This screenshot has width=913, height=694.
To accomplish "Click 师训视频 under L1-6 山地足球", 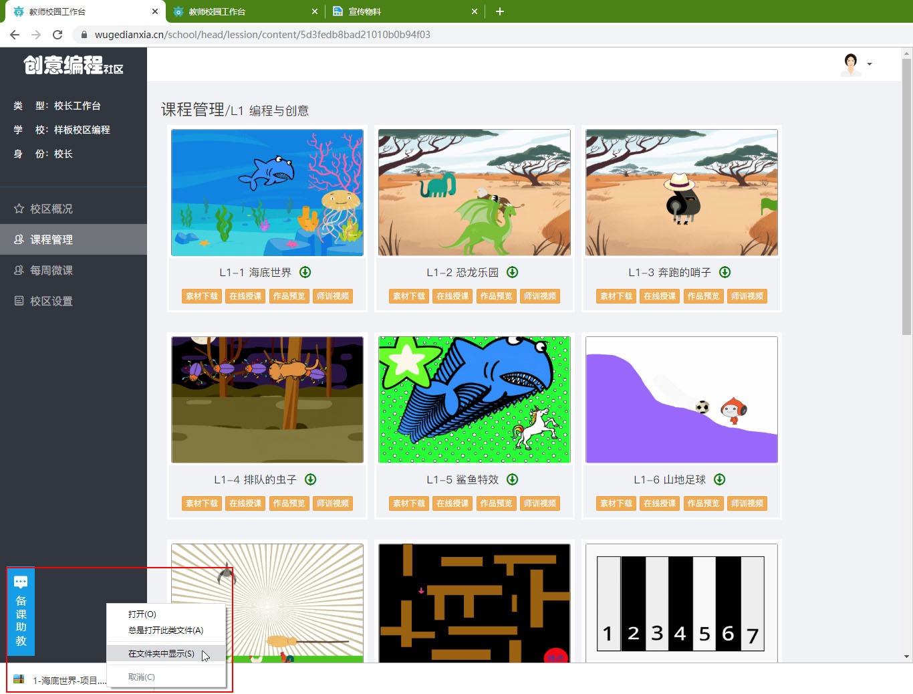I will click(x=747, y=503).
